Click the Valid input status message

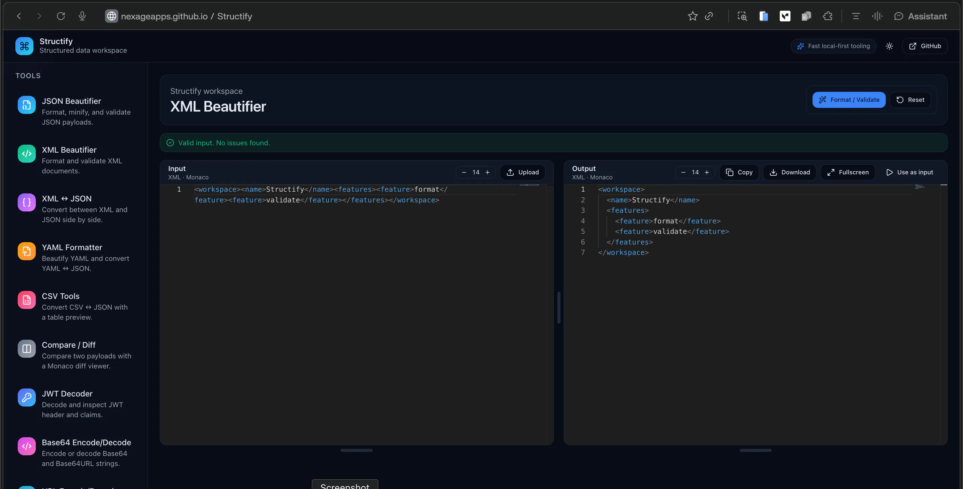(224, 143)
